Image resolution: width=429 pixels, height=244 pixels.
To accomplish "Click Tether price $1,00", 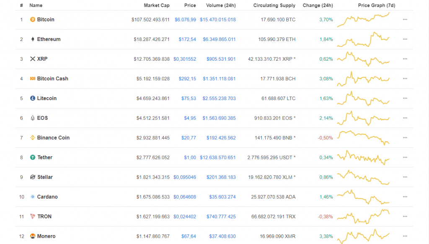I will coord(190,157).
